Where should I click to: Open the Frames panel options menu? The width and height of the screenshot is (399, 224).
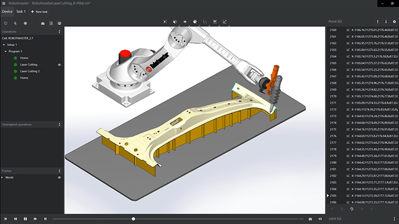click(59, 171)
